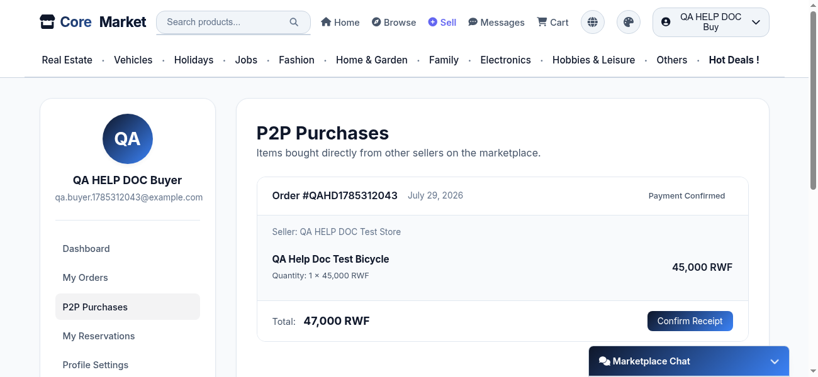Viewport: 818px width, 377px height.
Task: Open the Others category
Action: 672,60
